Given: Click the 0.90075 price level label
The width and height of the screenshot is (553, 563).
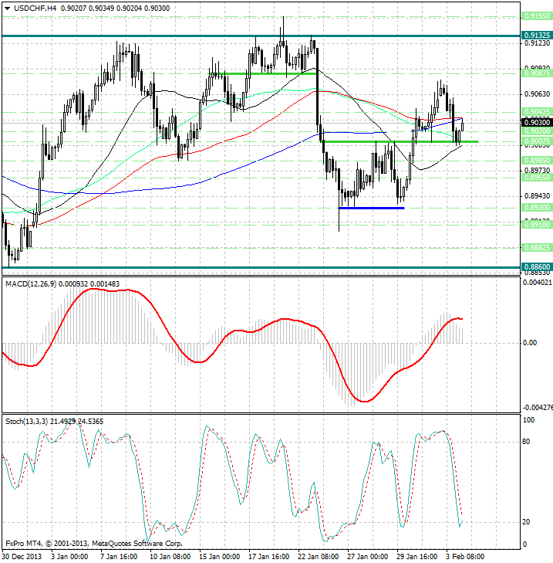Looking at the screenshot, I should [x=537, y=141].
